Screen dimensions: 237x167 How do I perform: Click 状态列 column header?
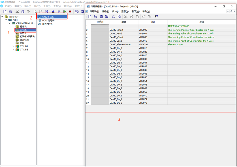pos(100,22)
